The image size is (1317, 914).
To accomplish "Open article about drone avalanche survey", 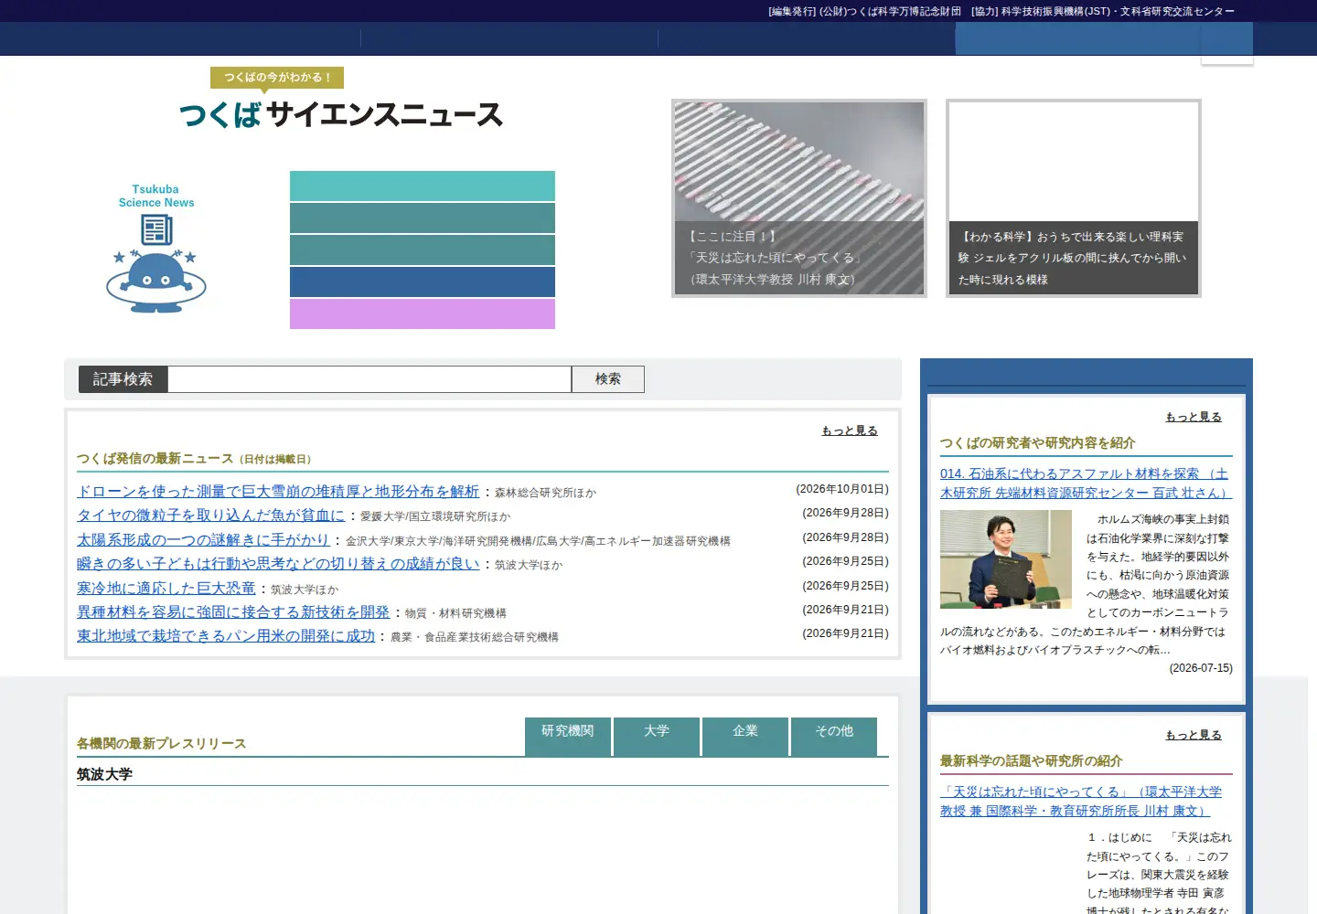I will [x=278, y=492].
